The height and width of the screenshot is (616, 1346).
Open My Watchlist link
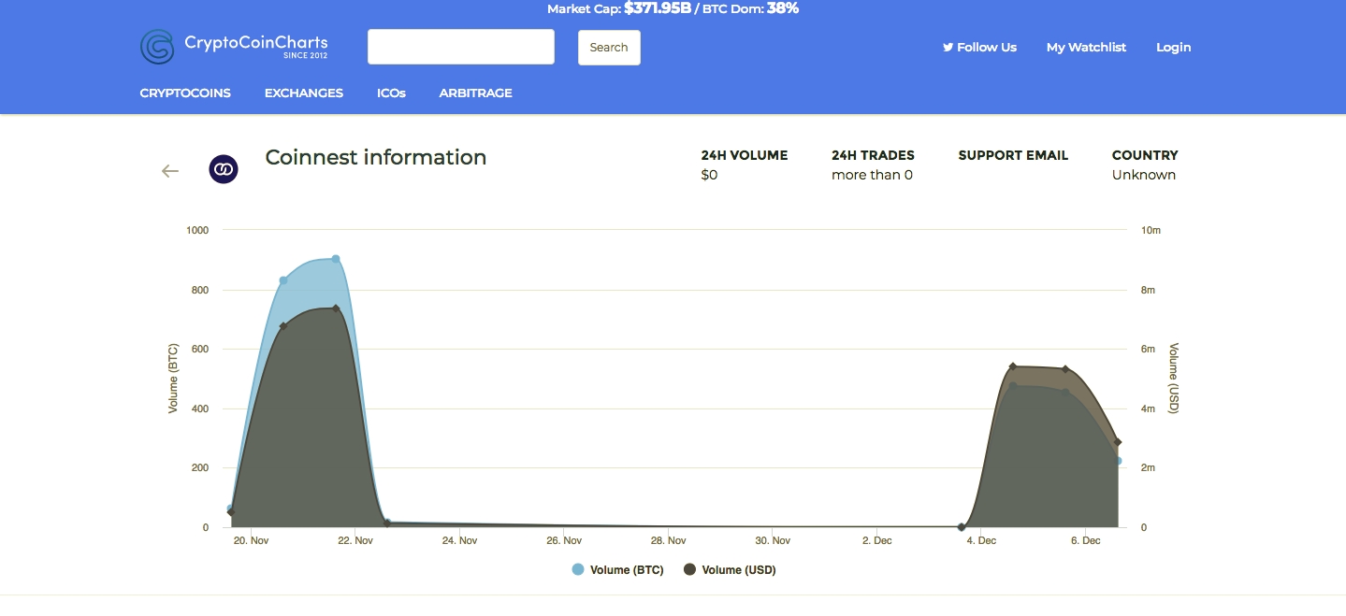pyautogui.click(x=1086, y=47)
